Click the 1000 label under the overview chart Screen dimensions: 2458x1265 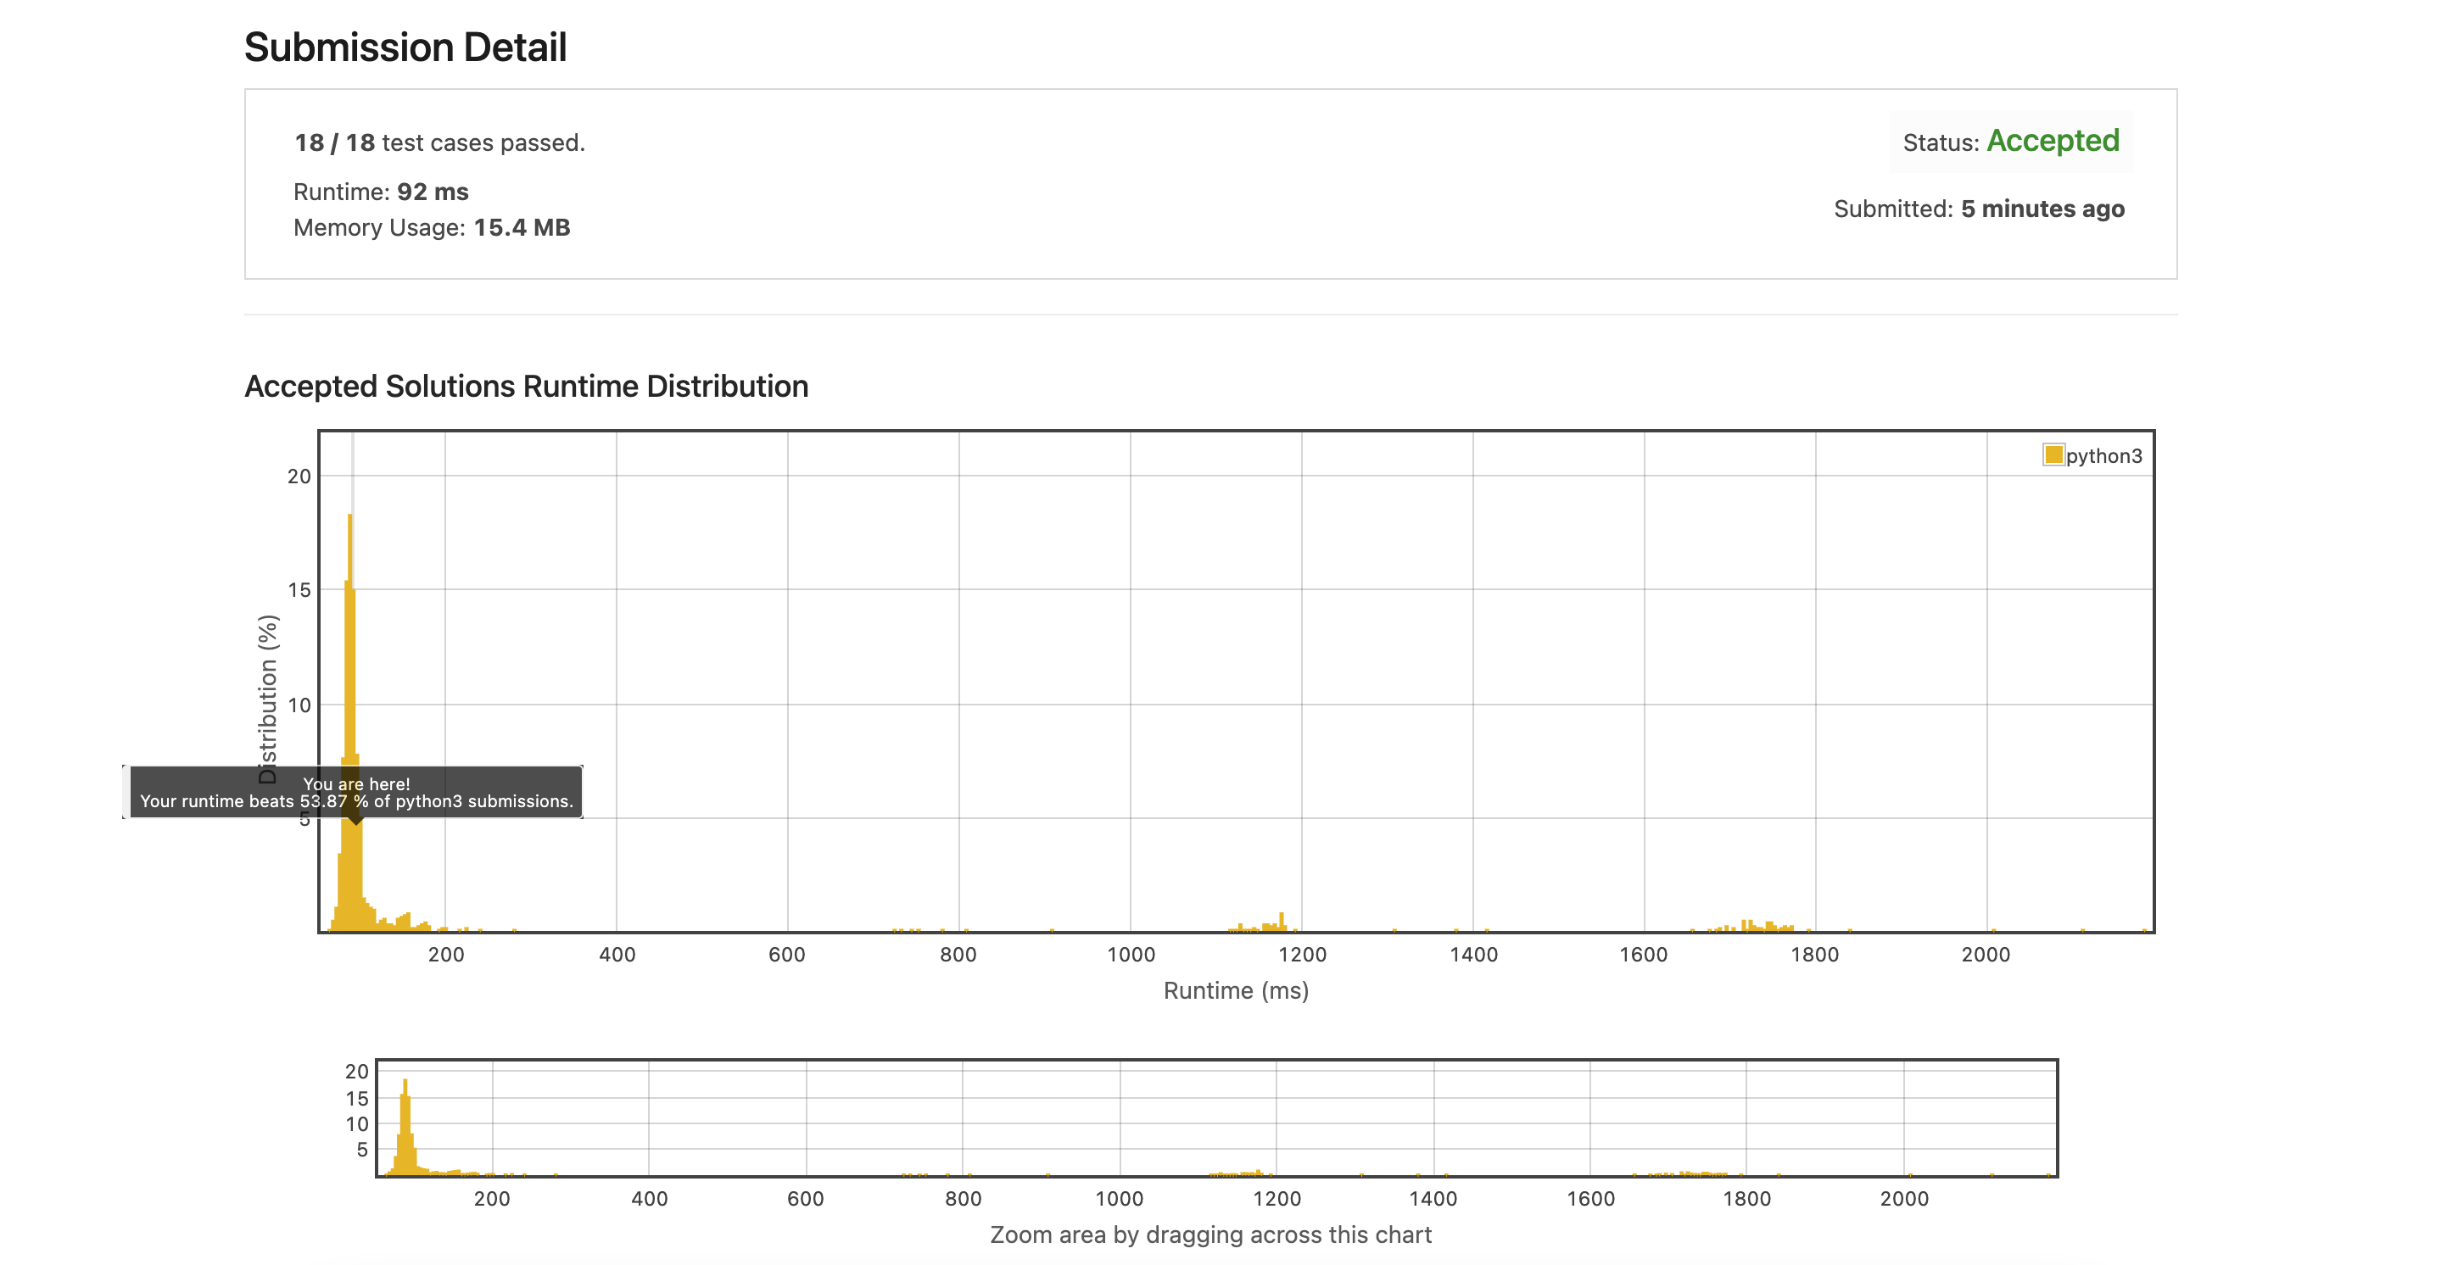1118,1198
